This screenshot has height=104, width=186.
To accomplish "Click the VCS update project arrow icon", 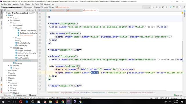I will (x=171, y=7).
